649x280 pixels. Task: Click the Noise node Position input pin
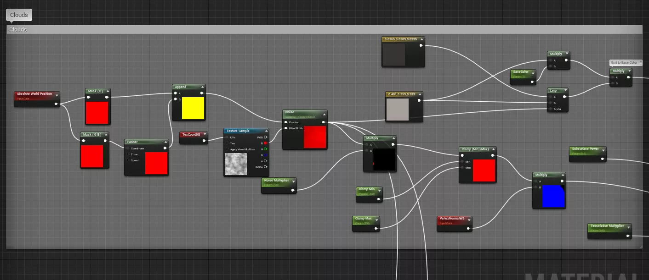(285, 122)
